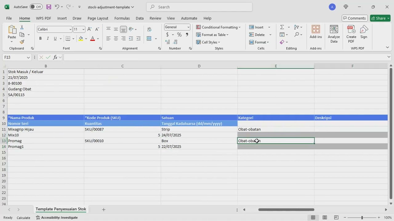Viewport: 394px width, 221px height.
Task: Open the font name Calibri dropdown
Action: (x=70, y=29)
